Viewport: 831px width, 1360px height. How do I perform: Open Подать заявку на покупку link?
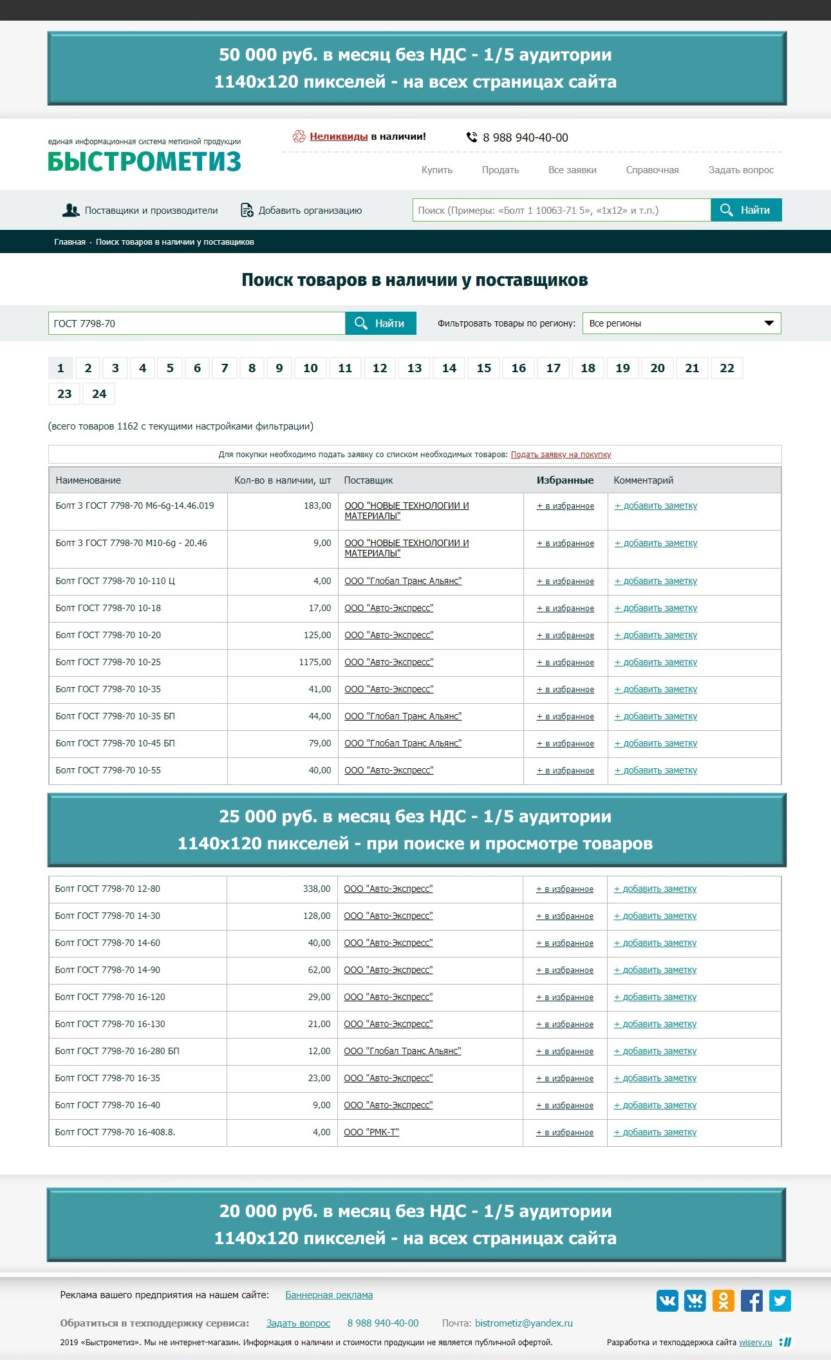[x=561, y=455]
